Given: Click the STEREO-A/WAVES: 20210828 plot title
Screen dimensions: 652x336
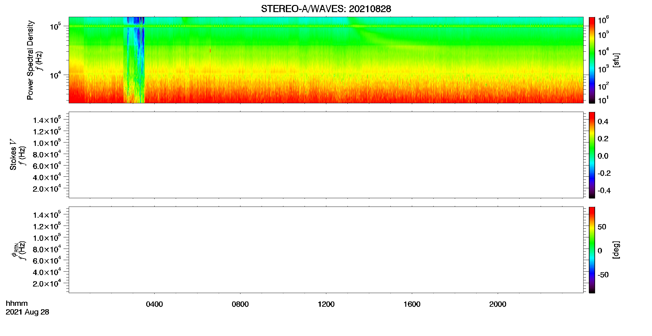Looking at the screenshot, I should (x=326, y=9).
